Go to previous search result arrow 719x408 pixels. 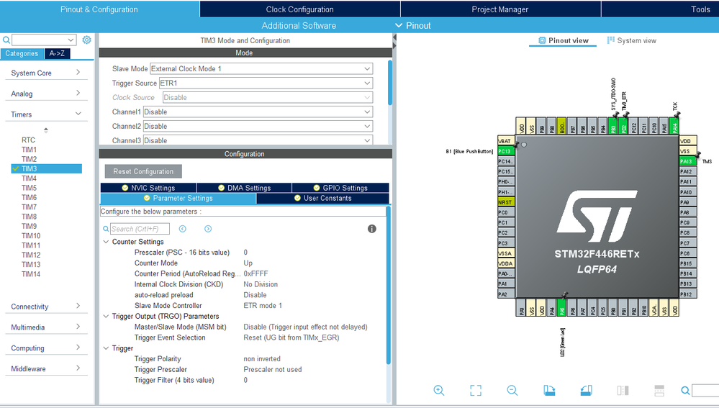(183, 229)
